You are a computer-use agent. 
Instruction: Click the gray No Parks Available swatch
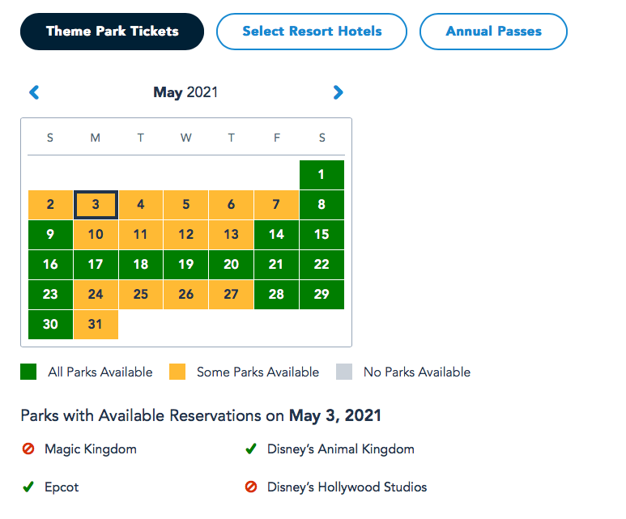pos(343,372)
